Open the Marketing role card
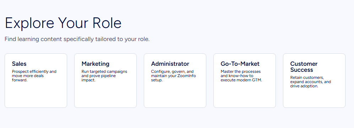This screenshot has height=128, width=354. [105, 81]
